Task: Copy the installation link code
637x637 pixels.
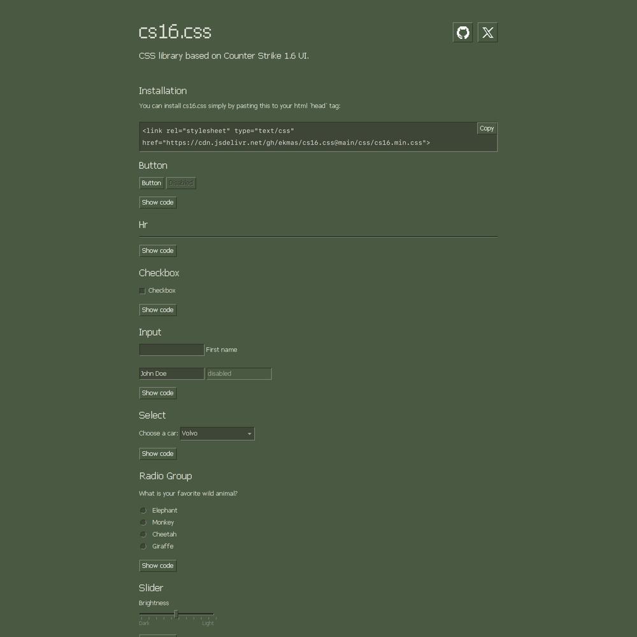Action: coord(487,129)
